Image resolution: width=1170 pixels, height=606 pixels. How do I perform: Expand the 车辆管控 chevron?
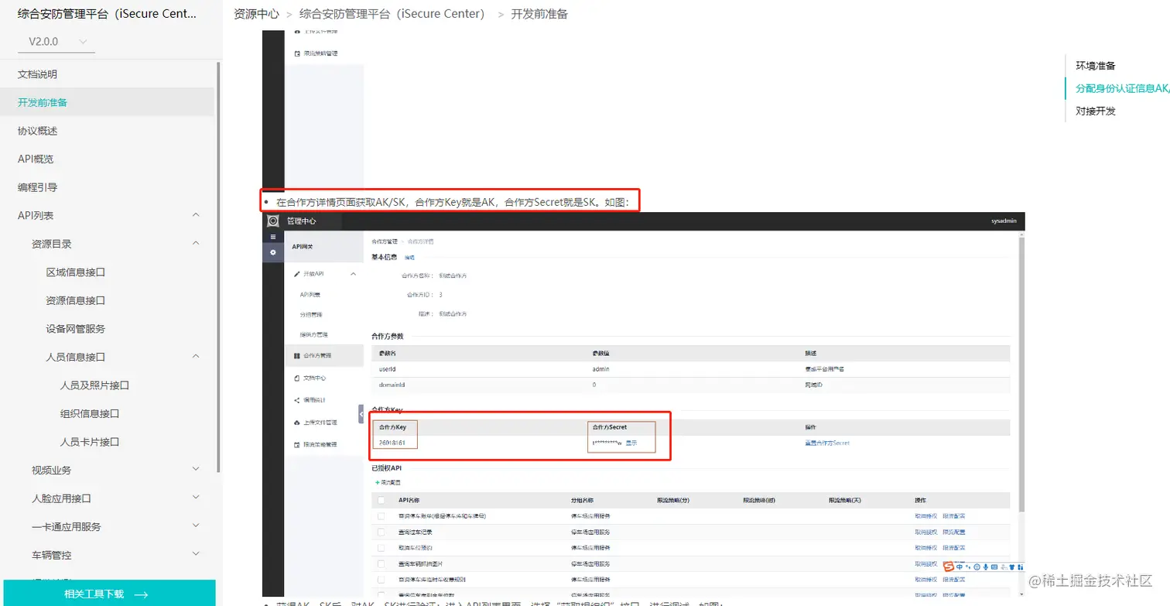coord(196,555)
